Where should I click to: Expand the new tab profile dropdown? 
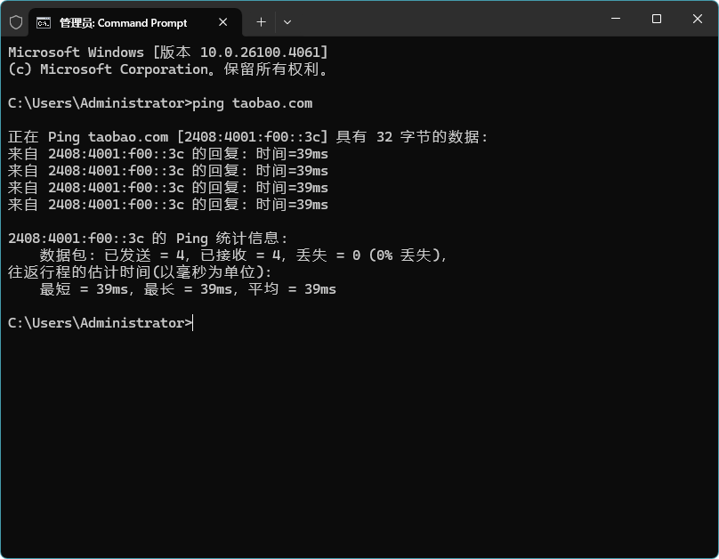click(x=287, y=22)
